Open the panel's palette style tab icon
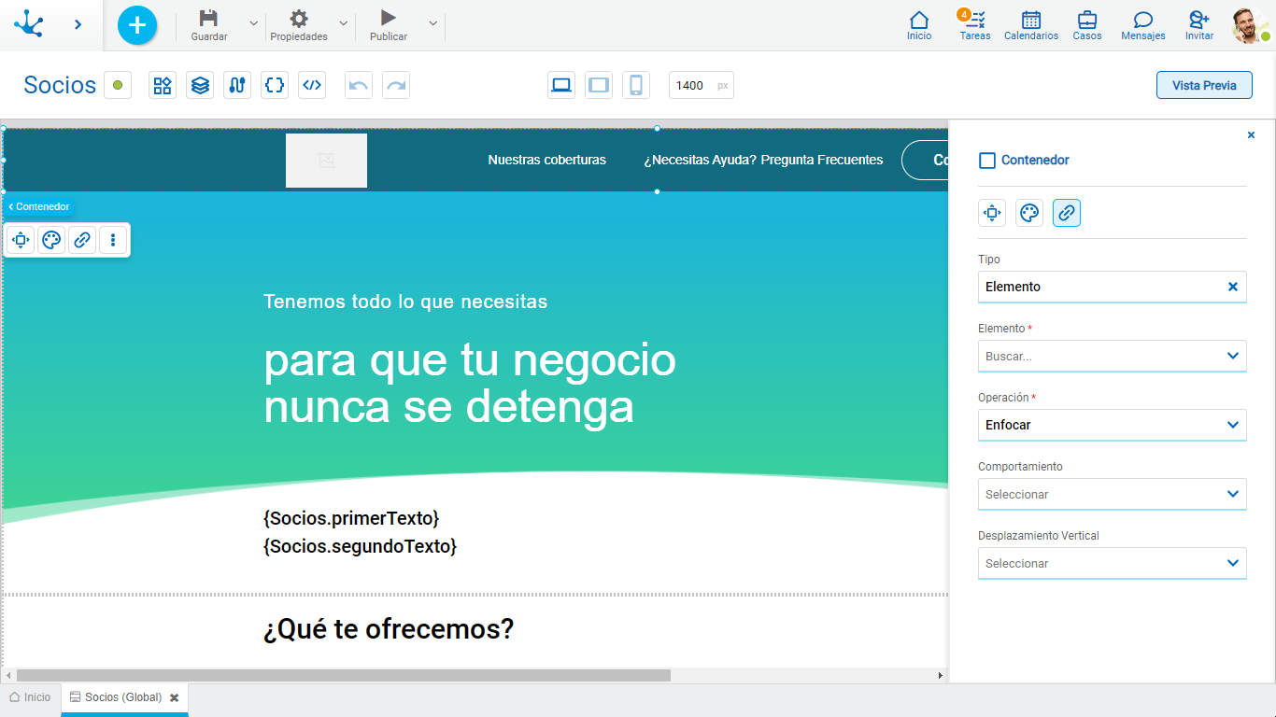The image size is (1276, 717). point(1029,213)
